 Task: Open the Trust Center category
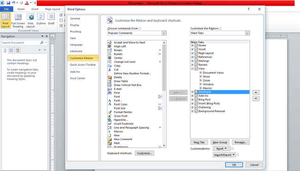pyautogui.click(x=78, y=78)
